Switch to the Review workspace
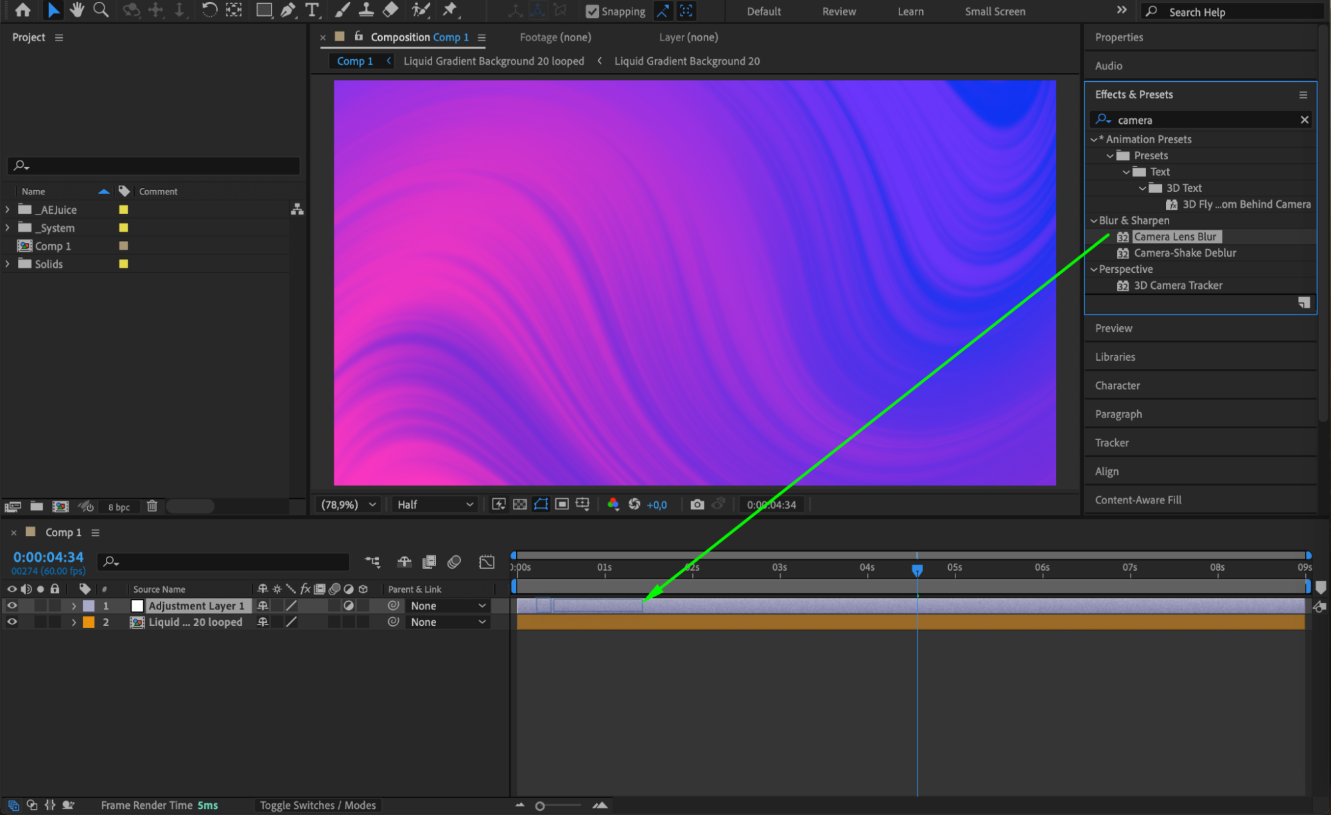1331x815 pixels. coord(838,11)
